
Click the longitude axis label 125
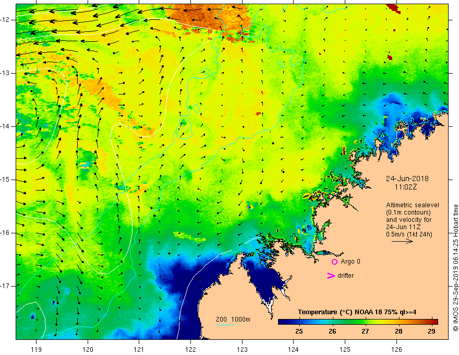[345, 349]
